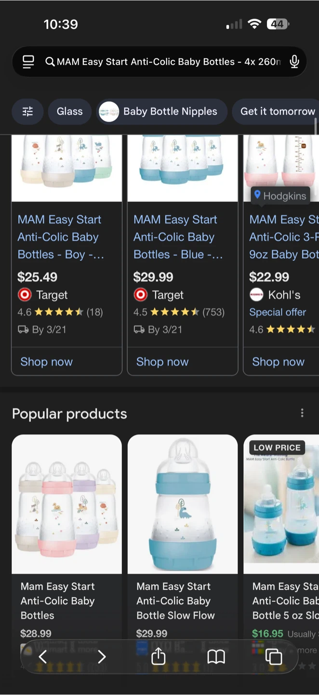319x695 pixels.
Task: Tap Shop now for the $29.99 Target bottles
Action: pos(162,362)
